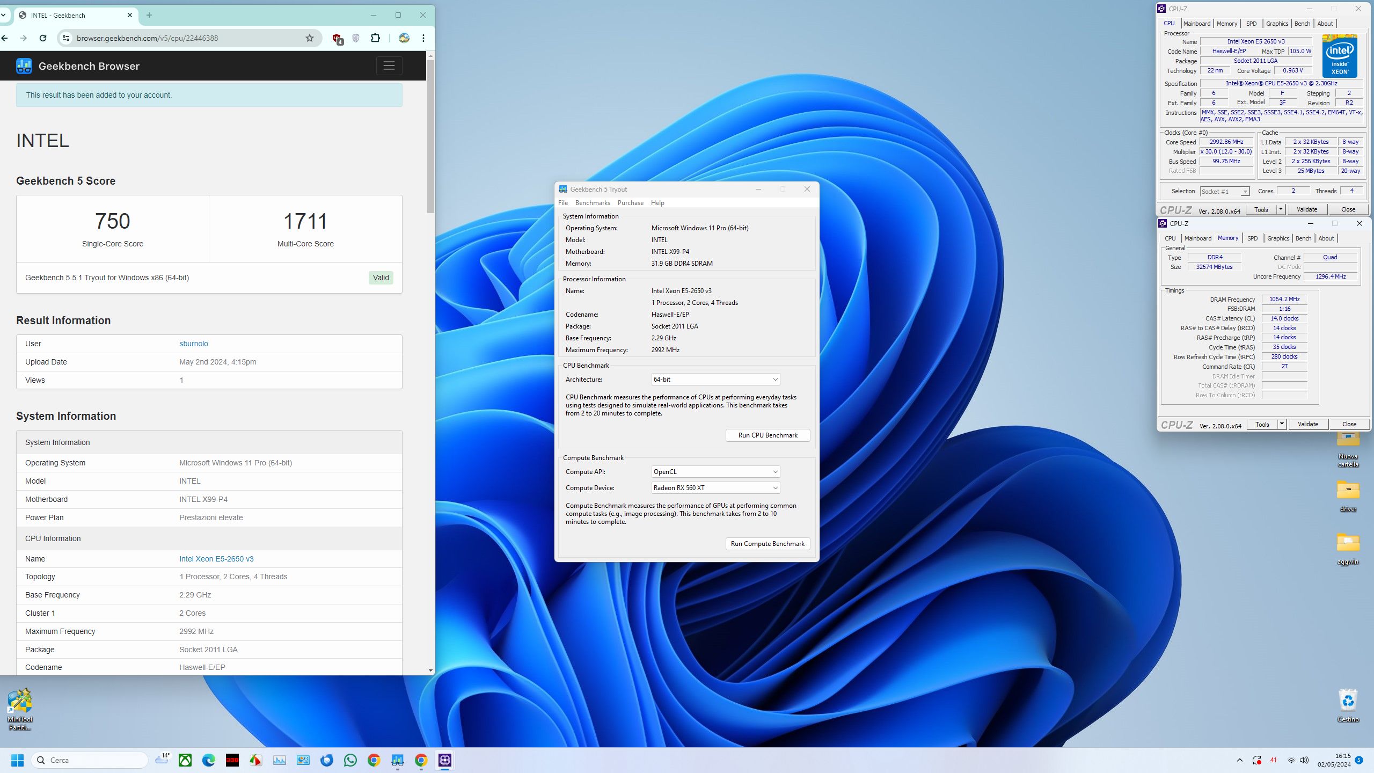Click Run Compute Benchmark button
1374x773 pixels.
point(768,544)
